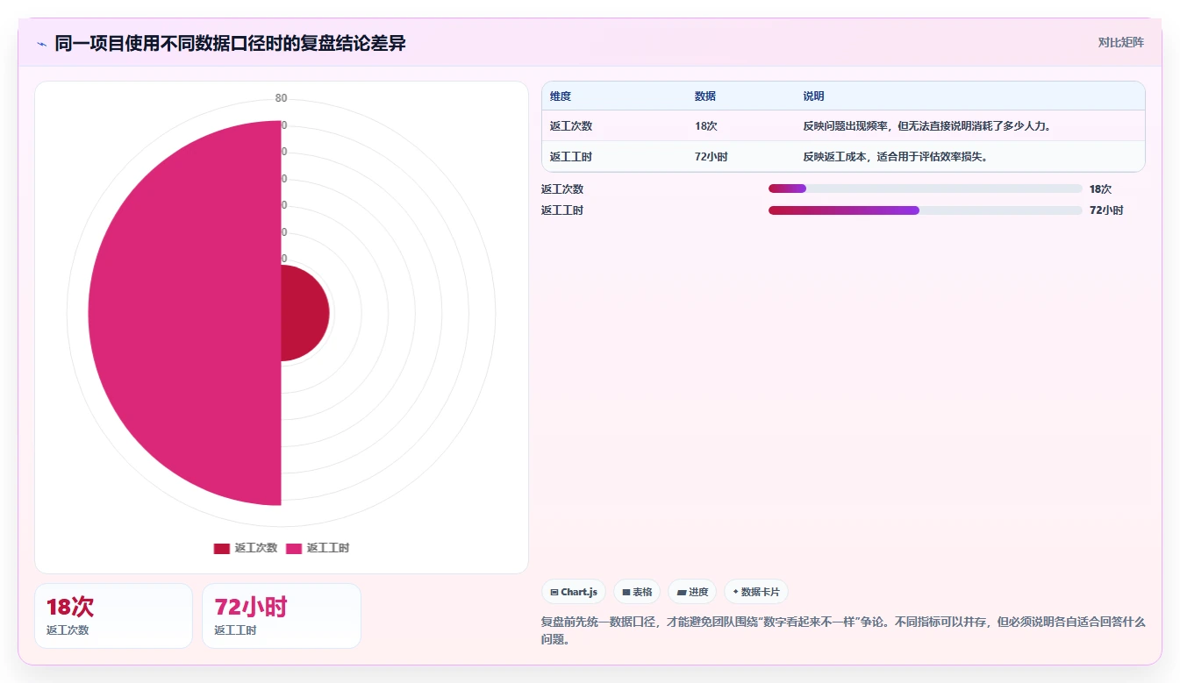Click the 返工工时 progress bar

[x=925, y=210]
